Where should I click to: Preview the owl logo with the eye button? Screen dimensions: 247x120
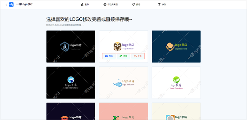coord(109,56)
